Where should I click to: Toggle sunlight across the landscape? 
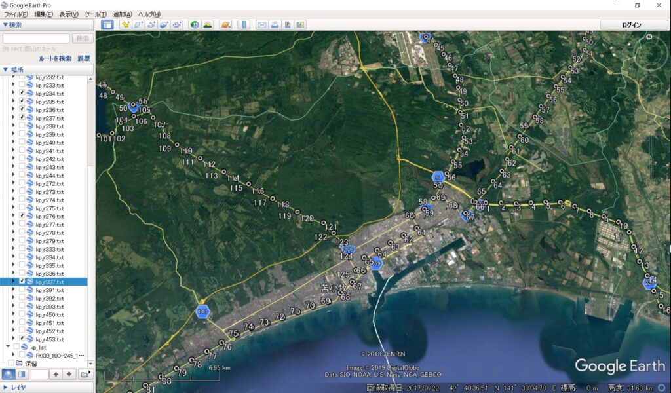pos(208,25)
